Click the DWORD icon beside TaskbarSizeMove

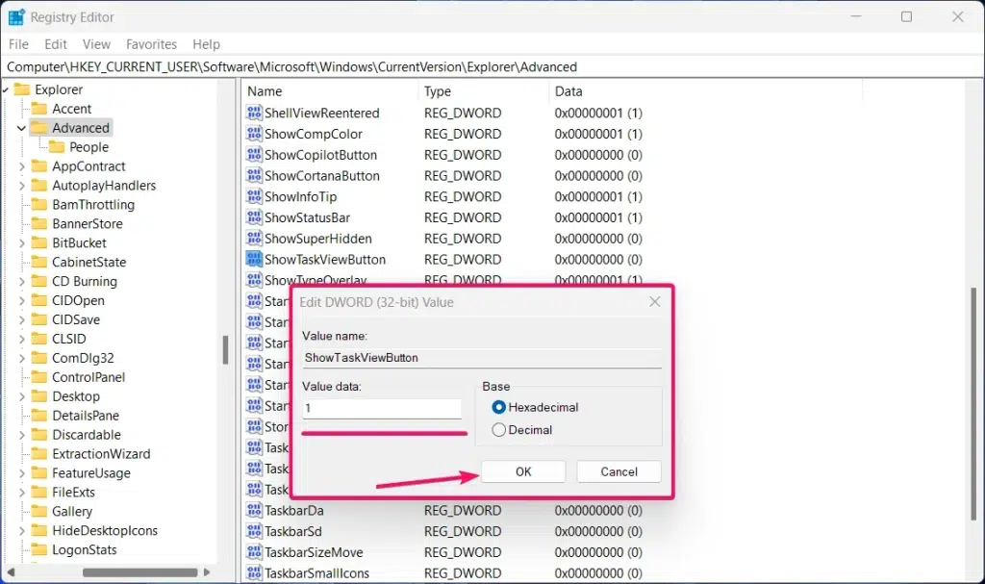[254, 552]
